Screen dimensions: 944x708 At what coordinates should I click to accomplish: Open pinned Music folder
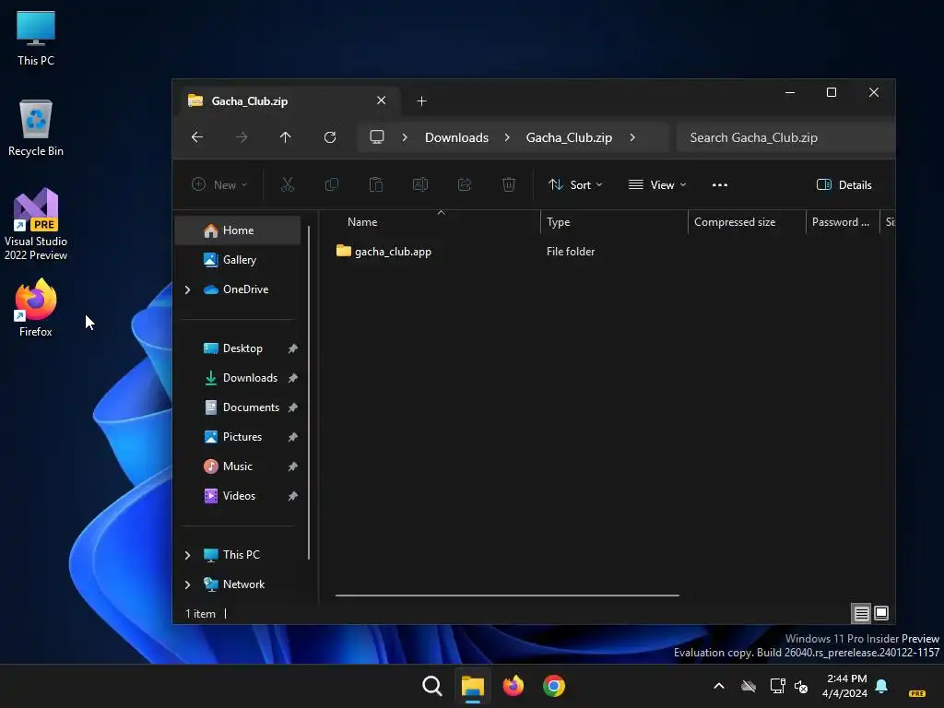[238, 466]
